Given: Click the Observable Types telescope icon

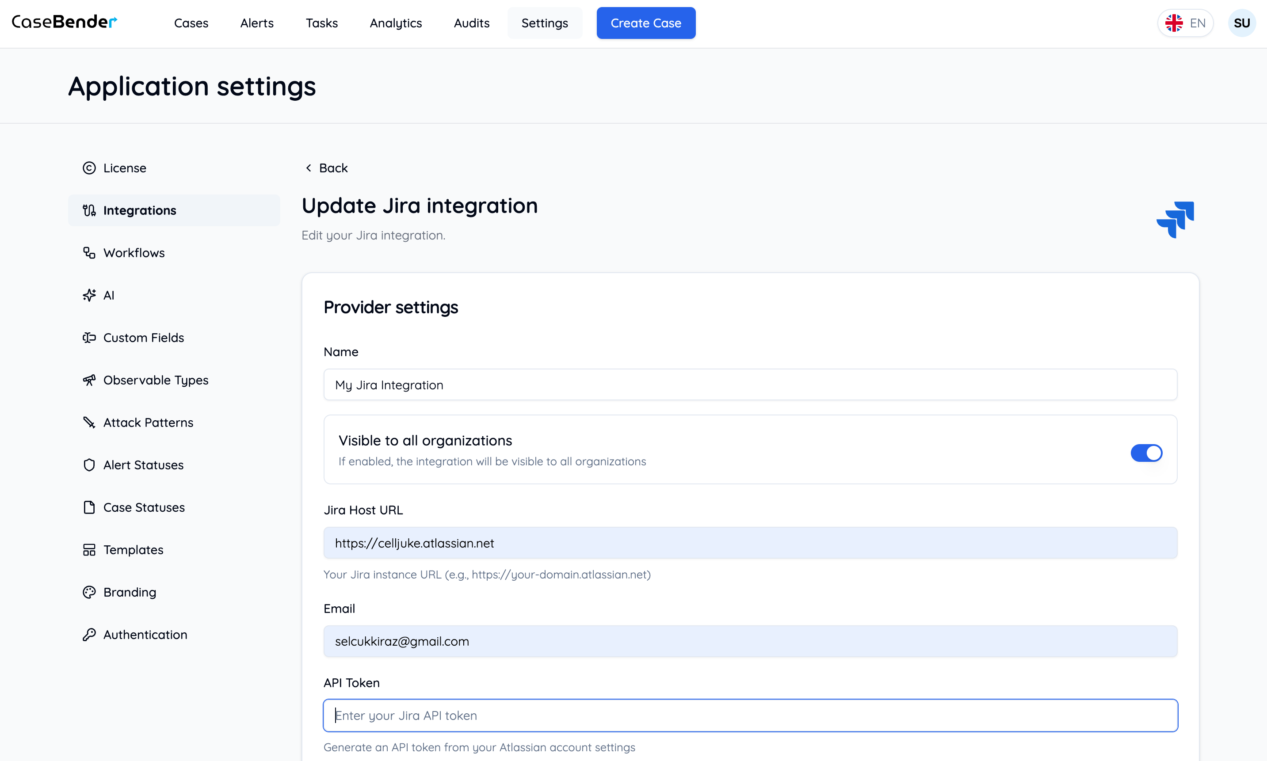Looking at the screenshot, I should coord(89,380).
